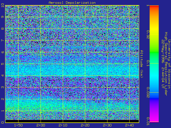Image resolution: width=171 pixels, height=128 pixels.
Task: Click the altitude axis label 5
Action: pyautogui.click(x=2, y=64)
